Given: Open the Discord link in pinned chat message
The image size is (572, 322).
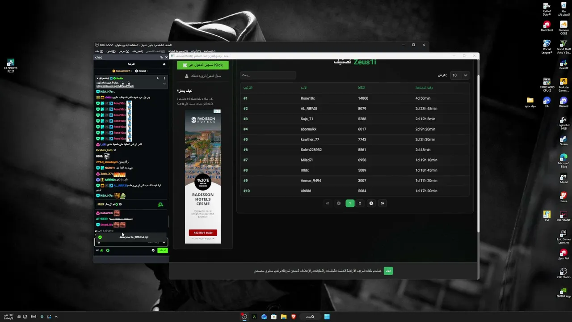Looking at the screenshot, I should (115, 86).
